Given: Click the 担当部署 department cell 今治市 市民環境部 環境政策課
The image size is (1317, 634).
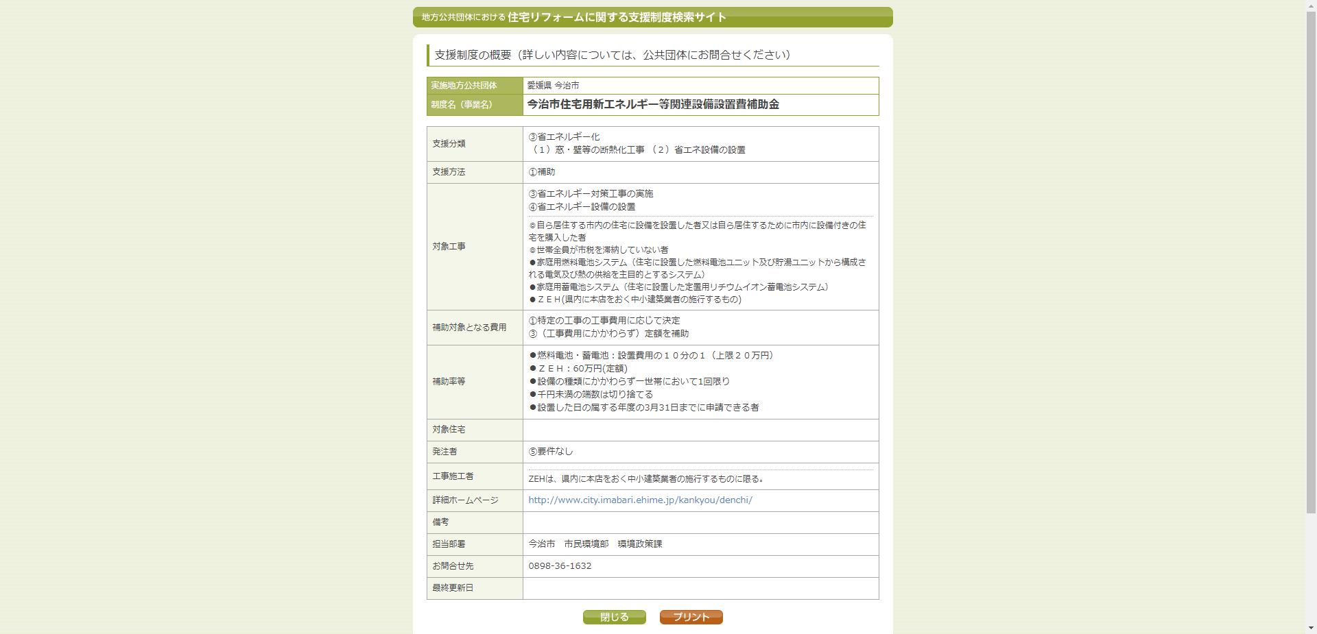Looking at the screenshot, I should tap(595, 544).
